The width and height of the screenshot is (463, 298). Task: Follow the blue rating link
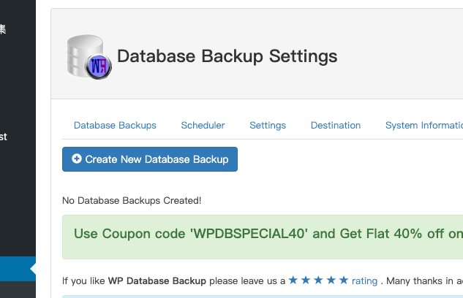pos(364,280)
